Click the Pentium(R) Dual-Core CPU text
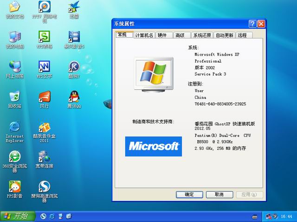 coord(223,136)
